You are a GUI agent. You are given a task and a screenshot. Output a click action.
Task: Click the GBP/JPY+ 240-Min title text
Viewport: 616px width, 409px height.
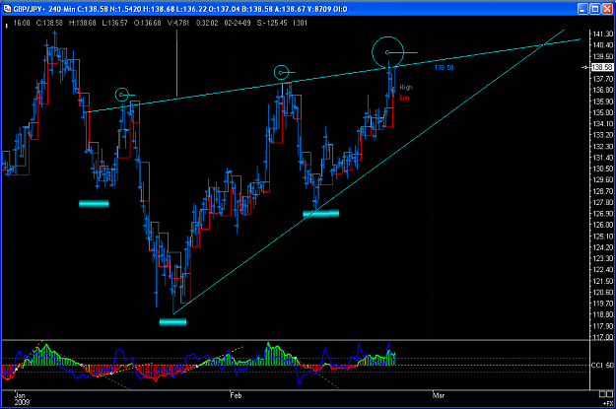click(44, 9)
